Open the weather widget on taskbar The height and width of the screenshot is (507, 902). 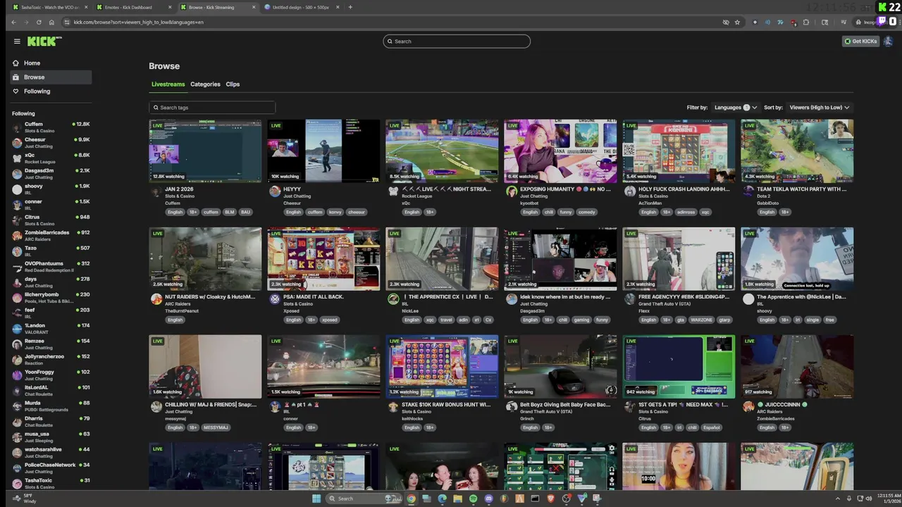[23, 499]
